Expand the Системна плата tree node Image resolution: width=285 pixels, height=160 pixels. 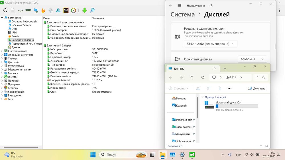tap(2, 51)
